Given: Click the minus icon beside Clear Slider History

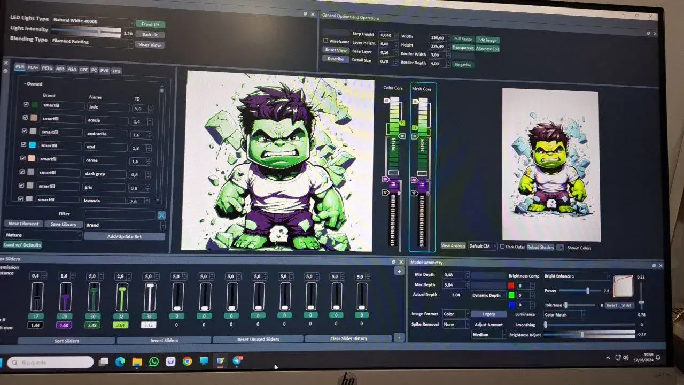Looking at the screenshot, I should coord(399,338).
